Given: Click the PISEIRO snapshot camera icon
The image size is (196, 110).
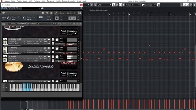Looking at the screenshot, I should (x=45, y=48).
